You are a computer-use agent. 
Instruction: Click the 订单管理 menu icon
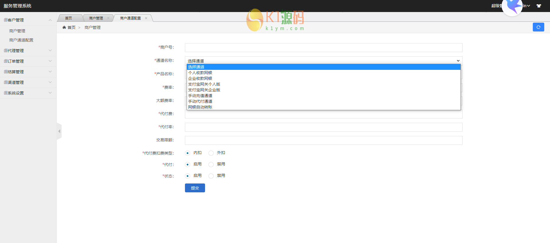[x=6, y=61]
